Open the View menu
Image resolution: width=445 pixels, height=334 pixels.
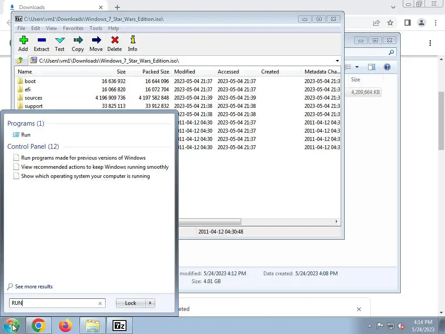pyautogui.click(x=51, y=28)
